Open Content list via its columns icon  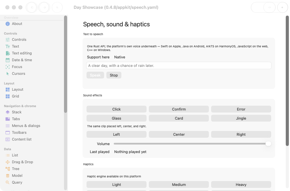point(8,139)
